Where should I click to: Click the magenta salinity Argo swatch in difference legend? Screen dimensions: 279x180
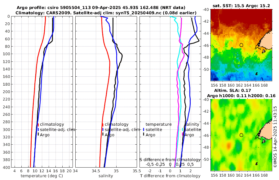pos(183,134)
